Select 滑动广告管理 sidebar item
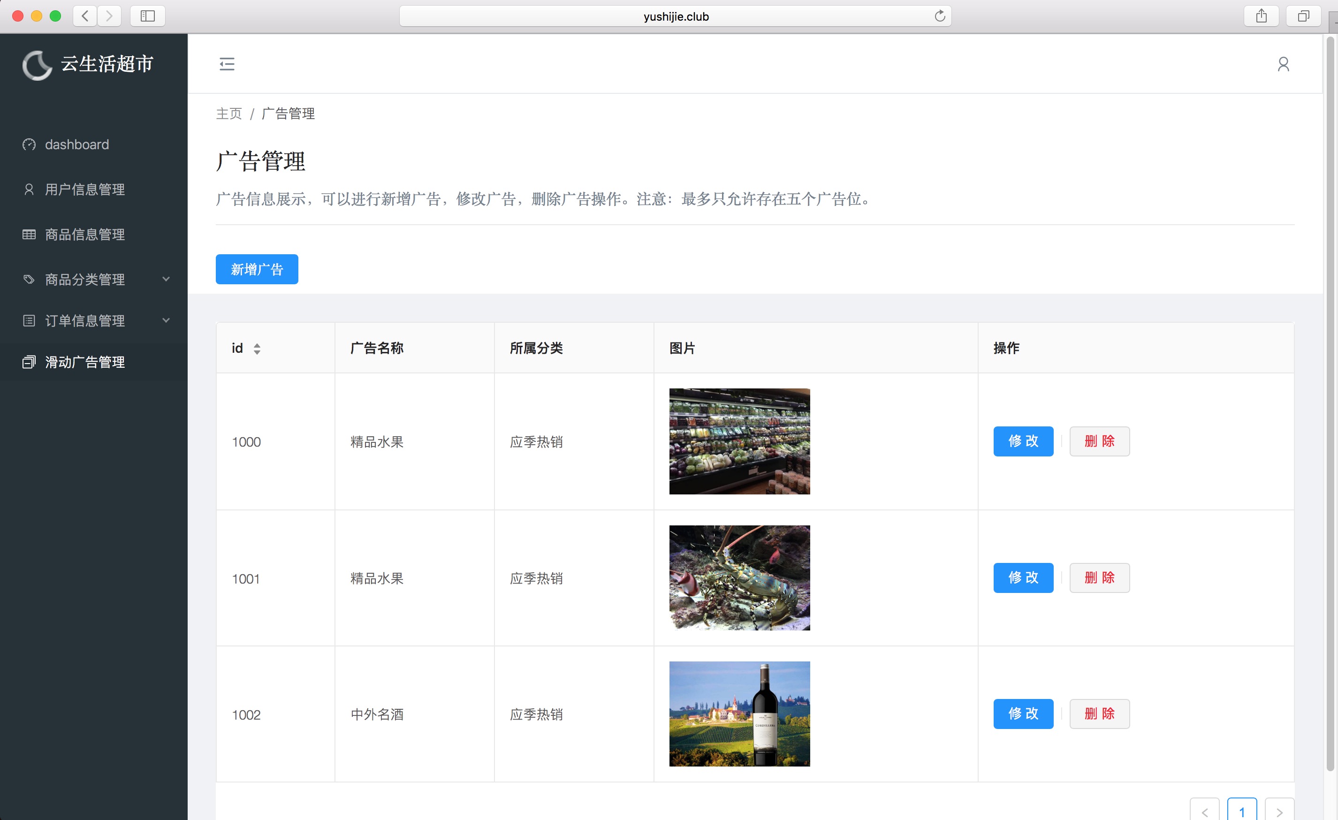 85,362
